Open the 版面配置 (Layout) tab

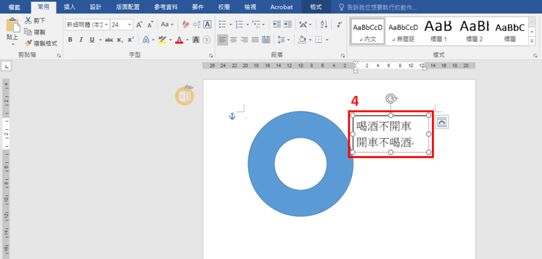coord(127,7)
